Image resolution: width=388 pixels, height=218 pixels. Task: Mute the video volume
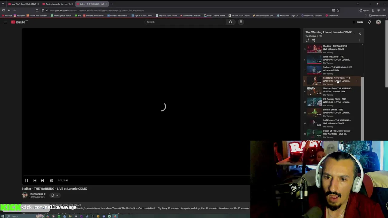coord(51,180)
